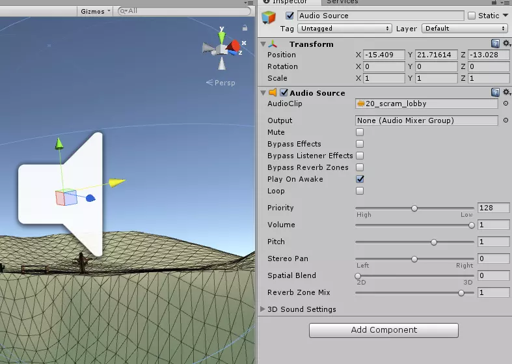Image resolution: width=512 pixels, height=364 pixels.
Task: Open the Transform help reference icon
Action: (x=495, y=44)
